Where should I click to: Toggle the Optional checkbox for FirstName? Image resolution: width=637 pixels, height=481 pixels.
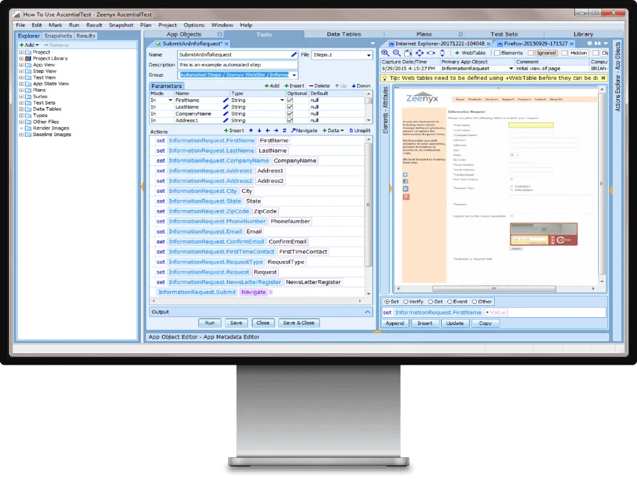(x=290, y=100)
